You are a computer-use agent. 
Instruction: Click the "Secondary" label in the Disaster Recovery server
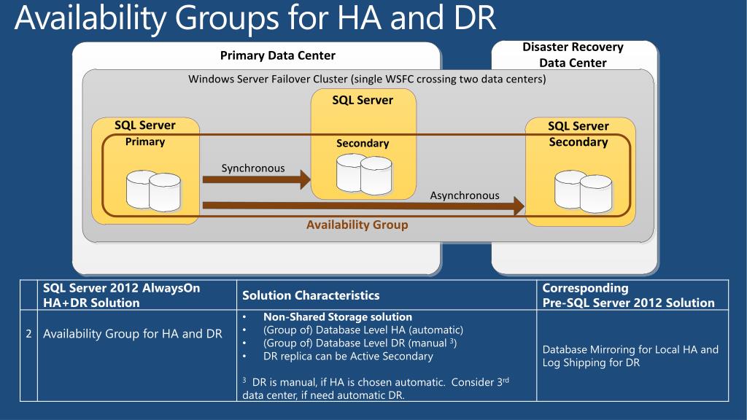[x=578, y=142]
